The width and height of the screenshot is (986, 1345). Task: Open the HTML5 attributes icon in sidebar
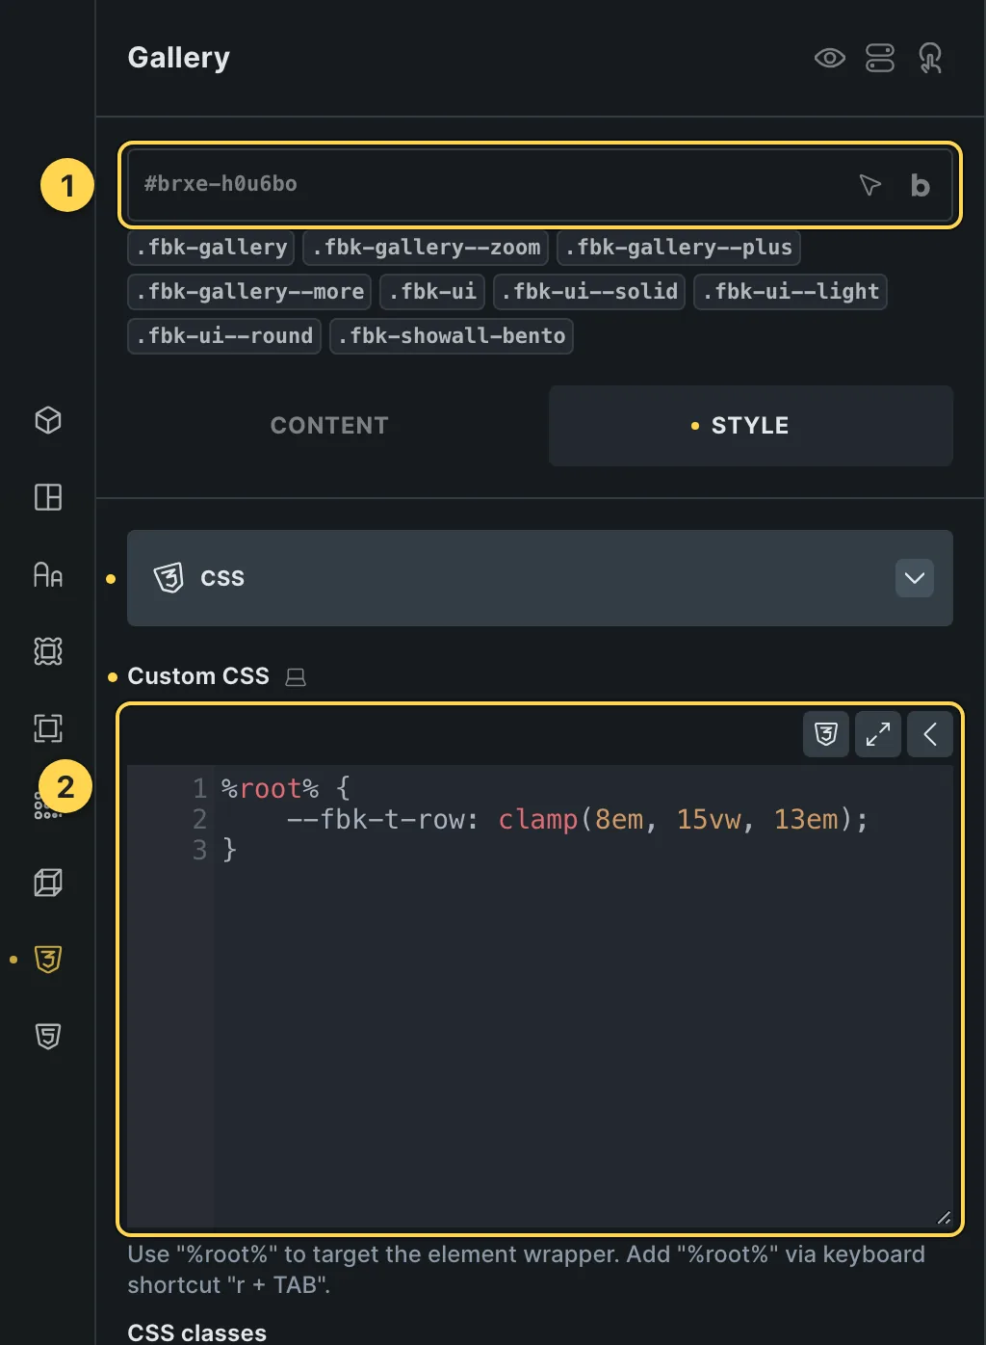click(48, 1037)
